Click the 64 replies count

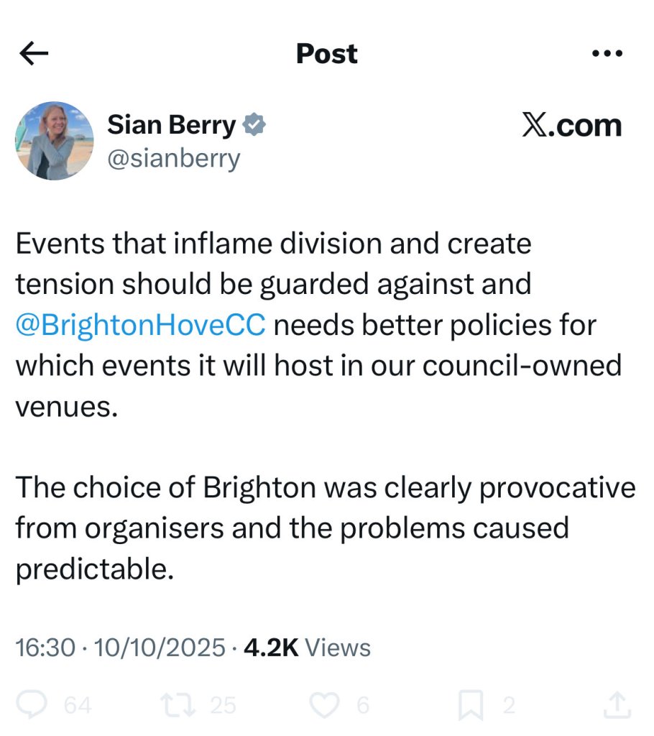[x=78, y=706]
